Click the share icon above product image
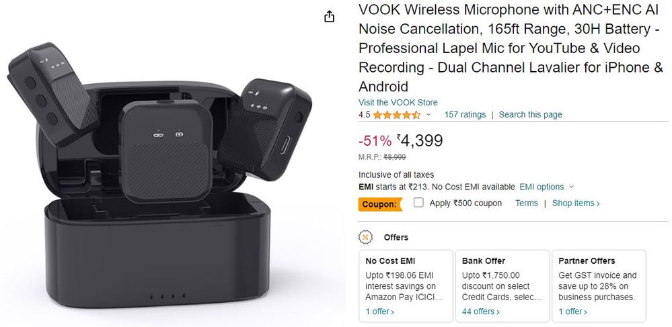Viewport: 672px width, 327px height. pyautogui.click(x=329, y=17)
